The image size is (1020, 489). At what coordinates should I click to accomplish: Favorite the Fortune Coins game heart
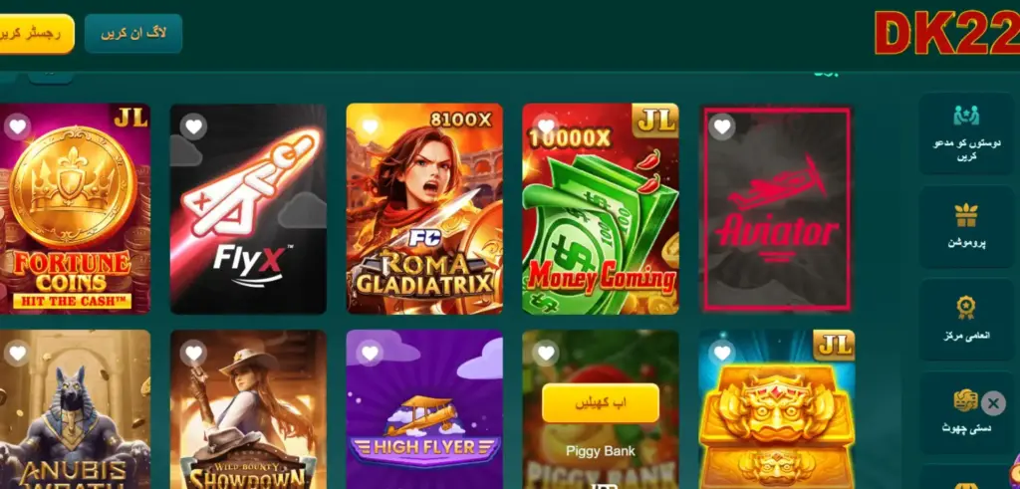click(x=18, y=126)
